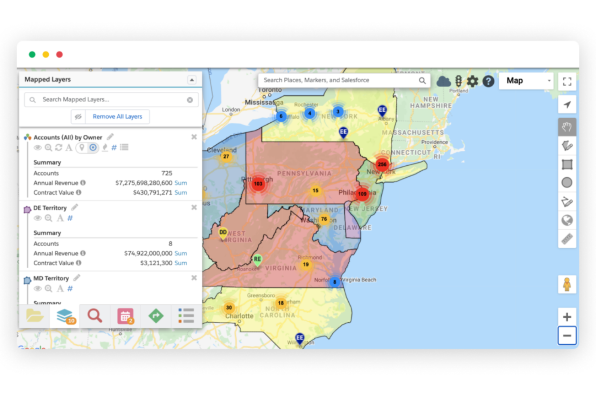This screenshot has width=596, height=397.
Task: Click the red 109 cluster near Philadelphia
Action: point(362,194)
